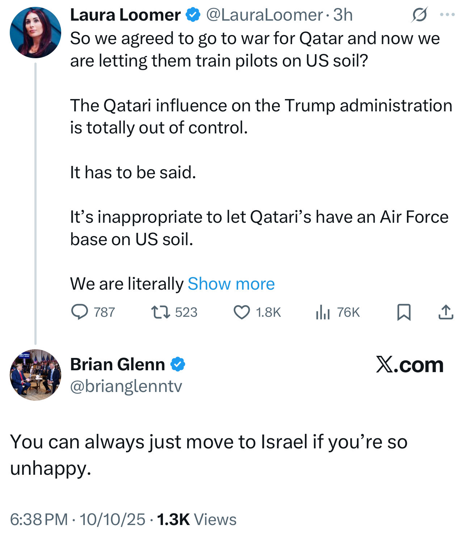Like Laura Loomer's post

click(x=241, y=312)
